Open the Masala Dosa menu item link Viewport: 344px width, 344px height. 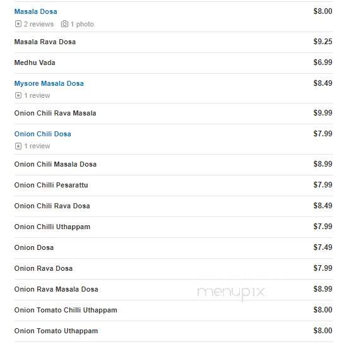tap(35, 11)
